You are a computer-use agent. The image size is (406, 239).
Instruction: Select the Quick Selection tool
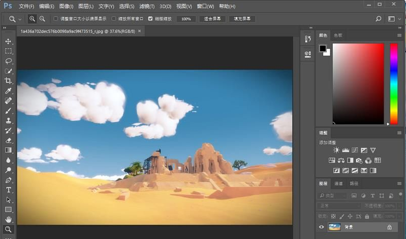8,71
